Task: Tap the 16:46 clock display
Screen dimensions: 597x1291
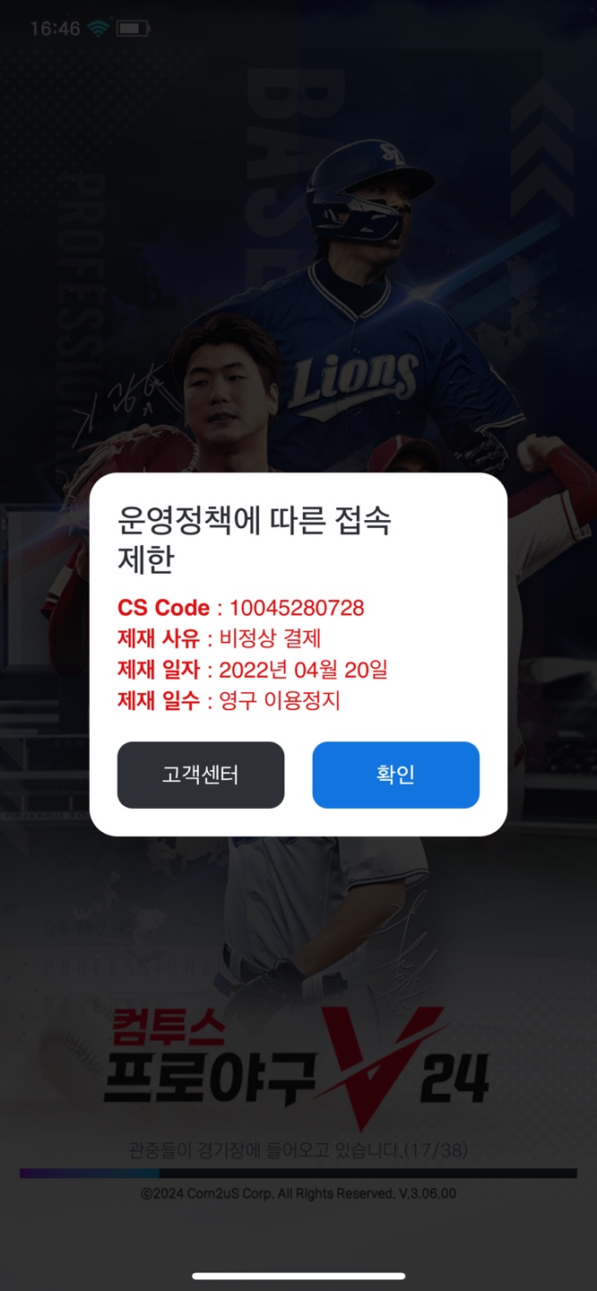Action: [56, 29]
